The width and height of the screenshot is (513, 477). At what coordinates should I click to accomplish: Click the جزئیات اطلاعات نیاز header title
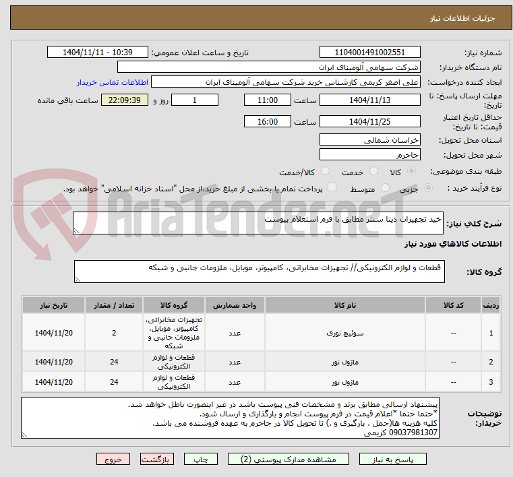pyautogui.click(x=462, y=18)
